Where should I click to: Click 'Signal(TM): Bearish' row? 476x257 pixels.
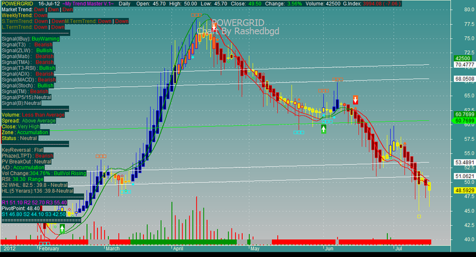pos(25,92)
